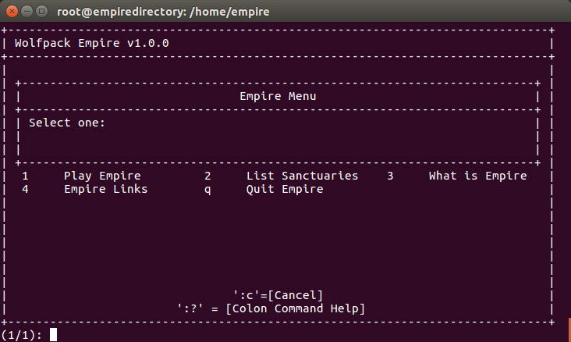Close the terminal window
Viewport: 571px width, 342px height.
point(11,11)
